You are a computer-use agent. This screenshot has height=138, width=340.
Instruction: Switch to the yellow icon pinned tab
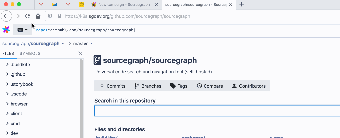pos(82,4)
